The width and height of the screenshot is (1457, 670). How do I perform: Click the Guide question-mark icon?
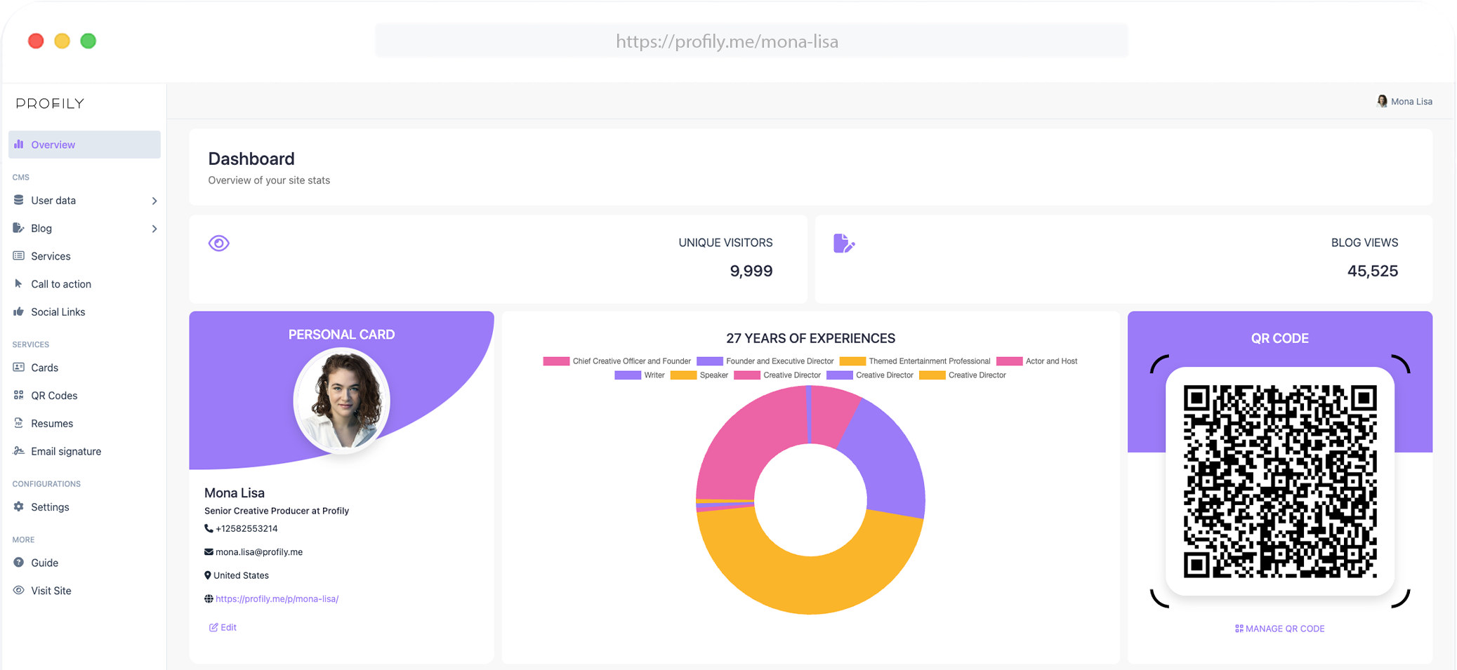click(x=19, y=563)
